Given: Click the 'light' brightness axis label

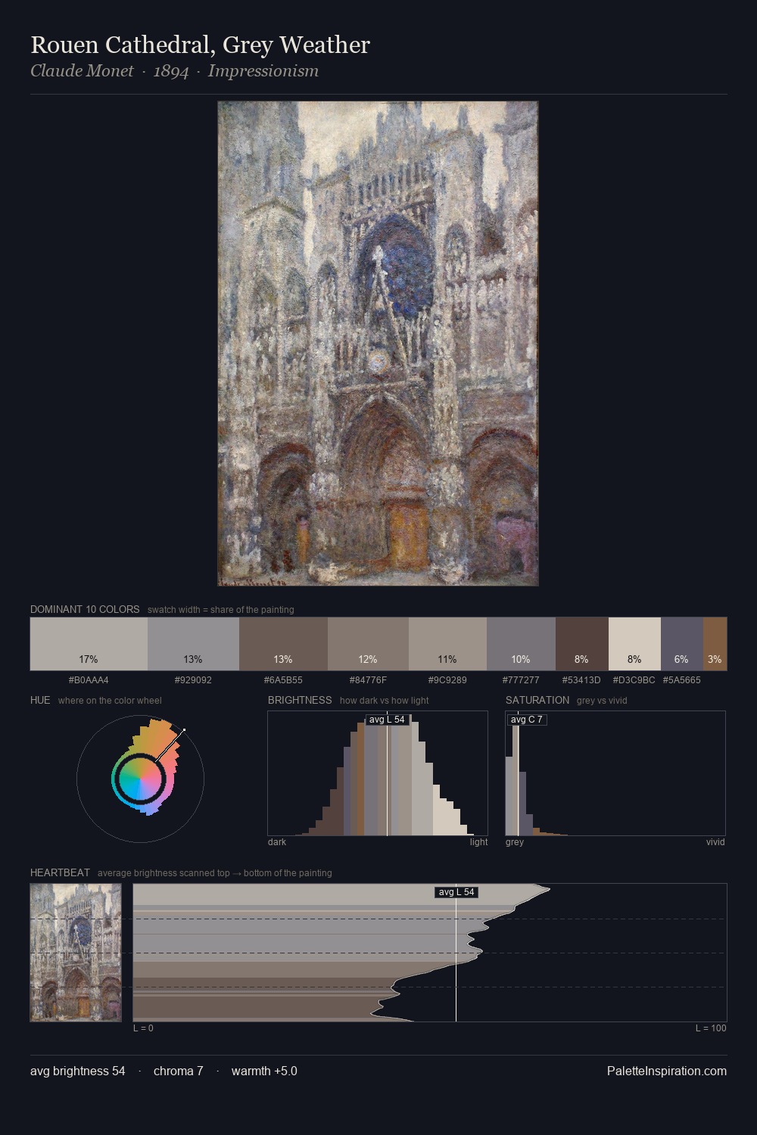Looking at the screenshot, I should pos(479,841).
